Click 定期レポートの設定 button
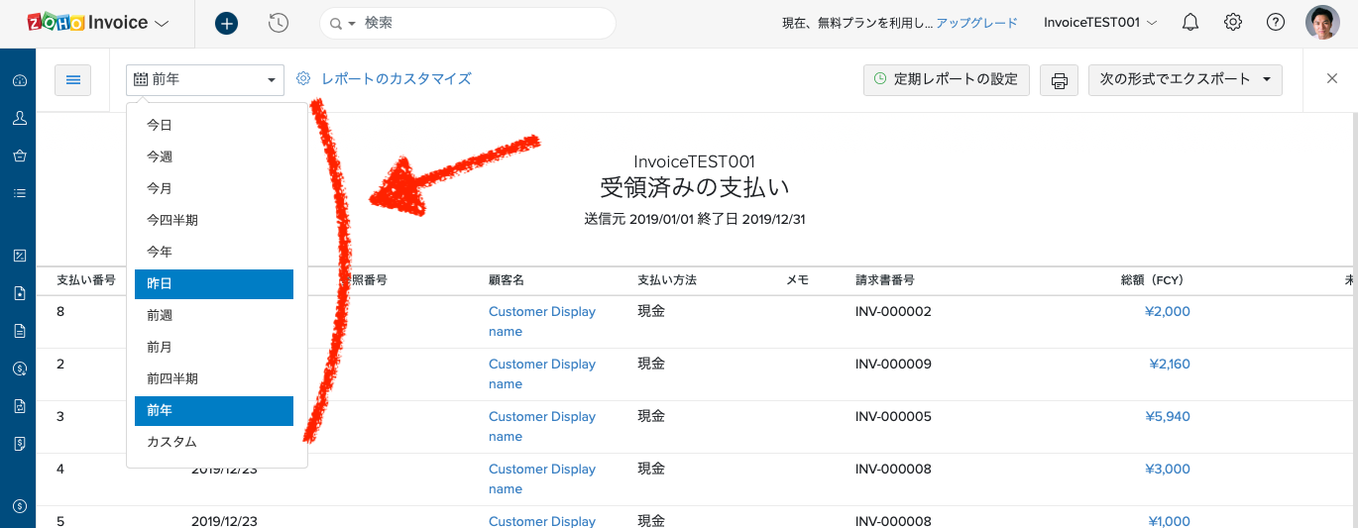 946,80
